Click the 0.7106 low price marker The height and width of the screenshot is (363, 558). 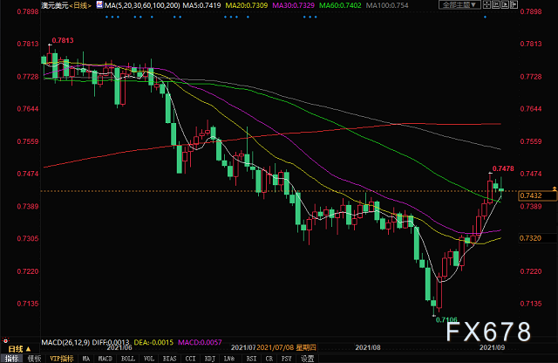pos(446,321)
